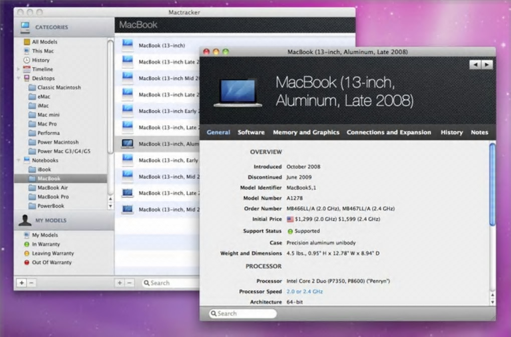Click the 2.0 or 2.4 GHz link
511x337 pixels.
305,291
